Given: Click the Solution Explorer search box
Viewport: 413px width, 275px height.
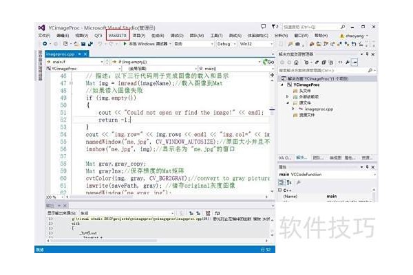Looking at the screenshot, I should pos(327,70).
